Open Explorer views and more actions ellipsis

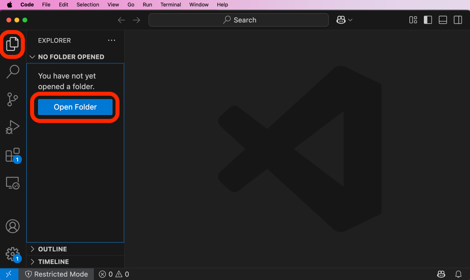click(111, 40)
